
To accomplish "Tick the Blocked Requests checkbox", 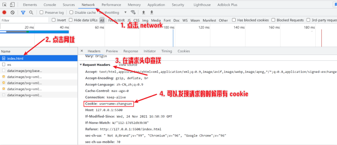I will coord(273,20).
